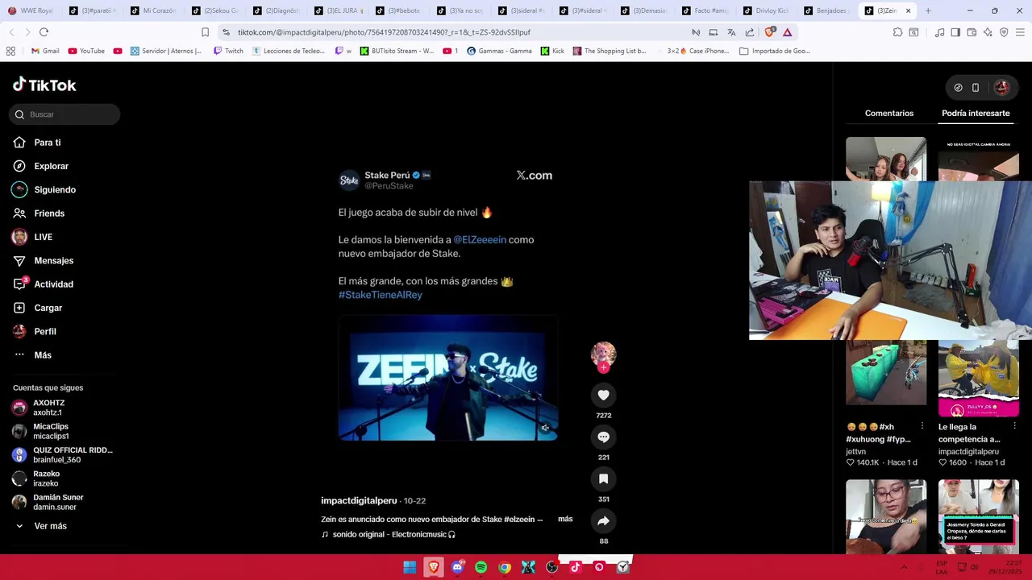Image resolution: width=1032 pixels, height=580 pixels.
Task: Open Importado de Goo... bookmarks folder
Action: pos(775,51)
